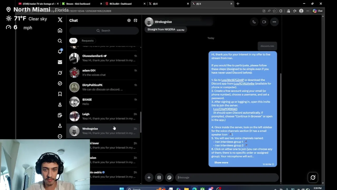This screenshot has width=337, height=190.
Task: Close the IRLToolkit Dashboard tab
Action: pyautogui.click(x=145, y=4)
